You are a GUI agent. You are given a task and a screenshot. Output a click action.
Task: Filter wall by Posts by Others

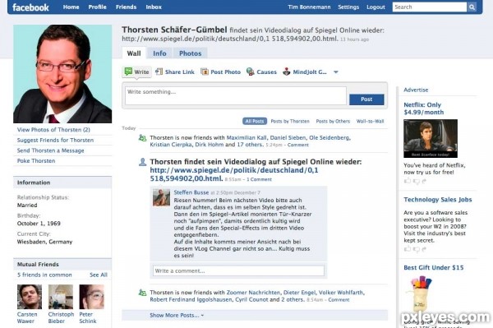click(x=333, y=121)
